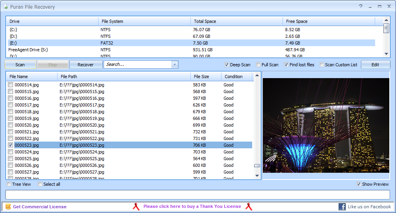Click the help question mark icon
396x213 pixels.
click(361, 6)
